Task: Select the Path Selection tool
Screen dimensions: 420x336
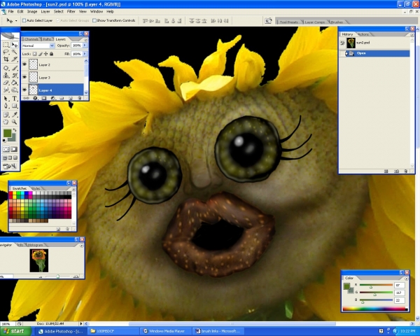Action: tap(6, 99)
